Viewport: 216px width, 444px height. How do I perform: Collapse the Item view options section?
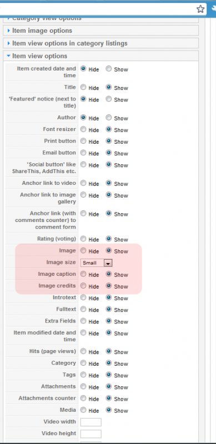(37, 56)
